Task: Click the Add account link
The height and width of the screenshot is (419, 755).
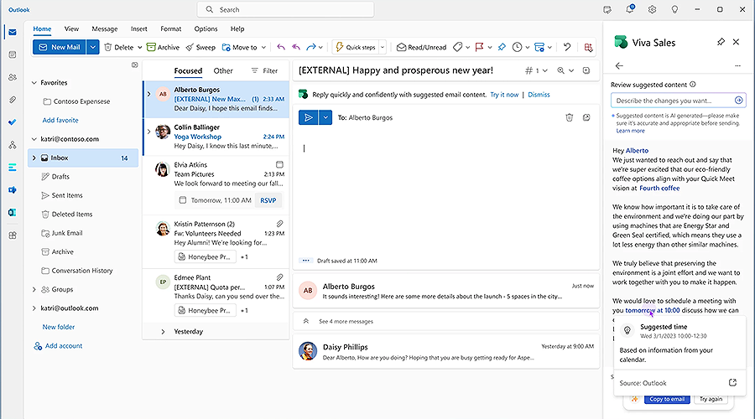Action: coord(58,346)
